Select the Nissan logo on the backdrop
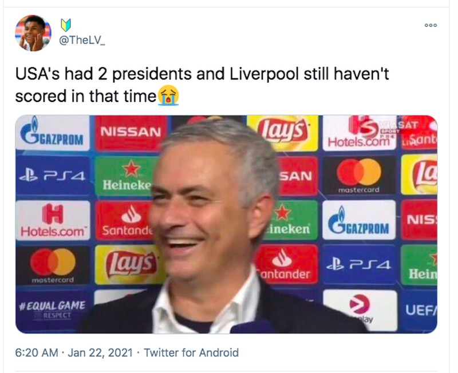The height and width of the screenshot is (373, 458). (x=132, y=132)
